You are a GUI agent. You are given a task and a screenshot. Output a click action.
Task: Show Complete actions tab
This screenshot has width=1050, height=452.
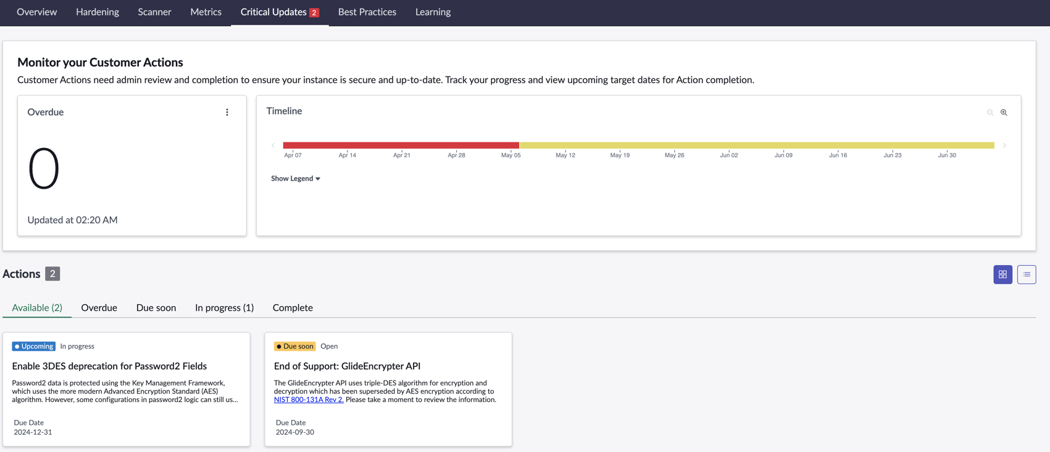293,308
